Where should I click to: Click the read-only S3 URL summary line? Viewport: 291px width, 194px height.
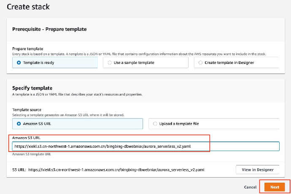tap(120, 170)
